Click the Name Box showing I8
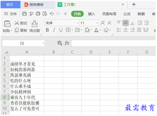The height and width of the screenshot is (116, 157). (23, 43)
